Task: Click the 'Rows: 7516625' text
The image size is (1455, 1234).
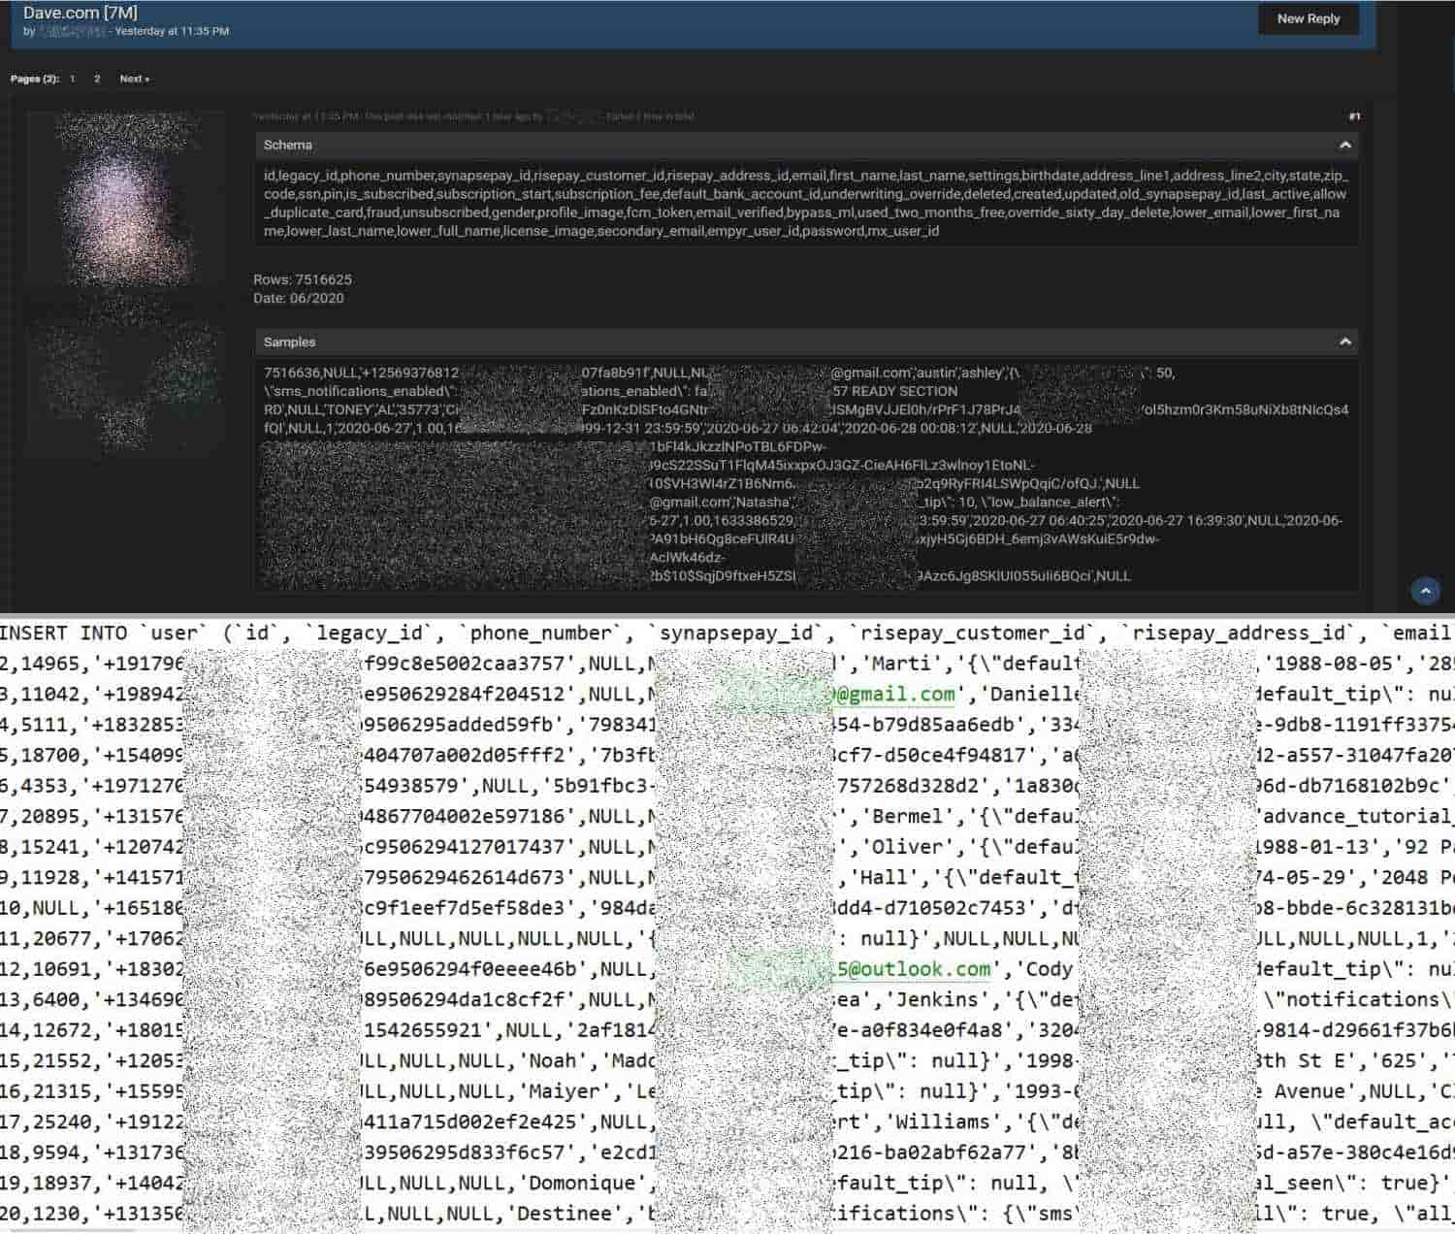Action: click(303, 279)
